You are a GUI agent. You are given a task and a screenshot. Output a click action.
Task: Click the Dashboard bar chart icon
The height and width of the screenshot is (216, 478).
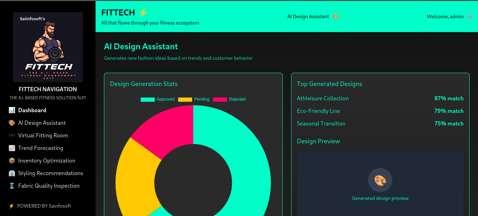click(x=12, y=110)
